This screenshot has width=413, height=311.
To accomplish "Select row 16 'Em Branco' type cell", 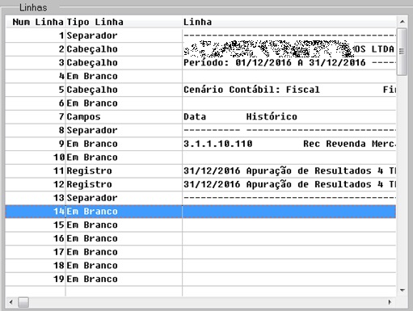I will click(124, 238).
